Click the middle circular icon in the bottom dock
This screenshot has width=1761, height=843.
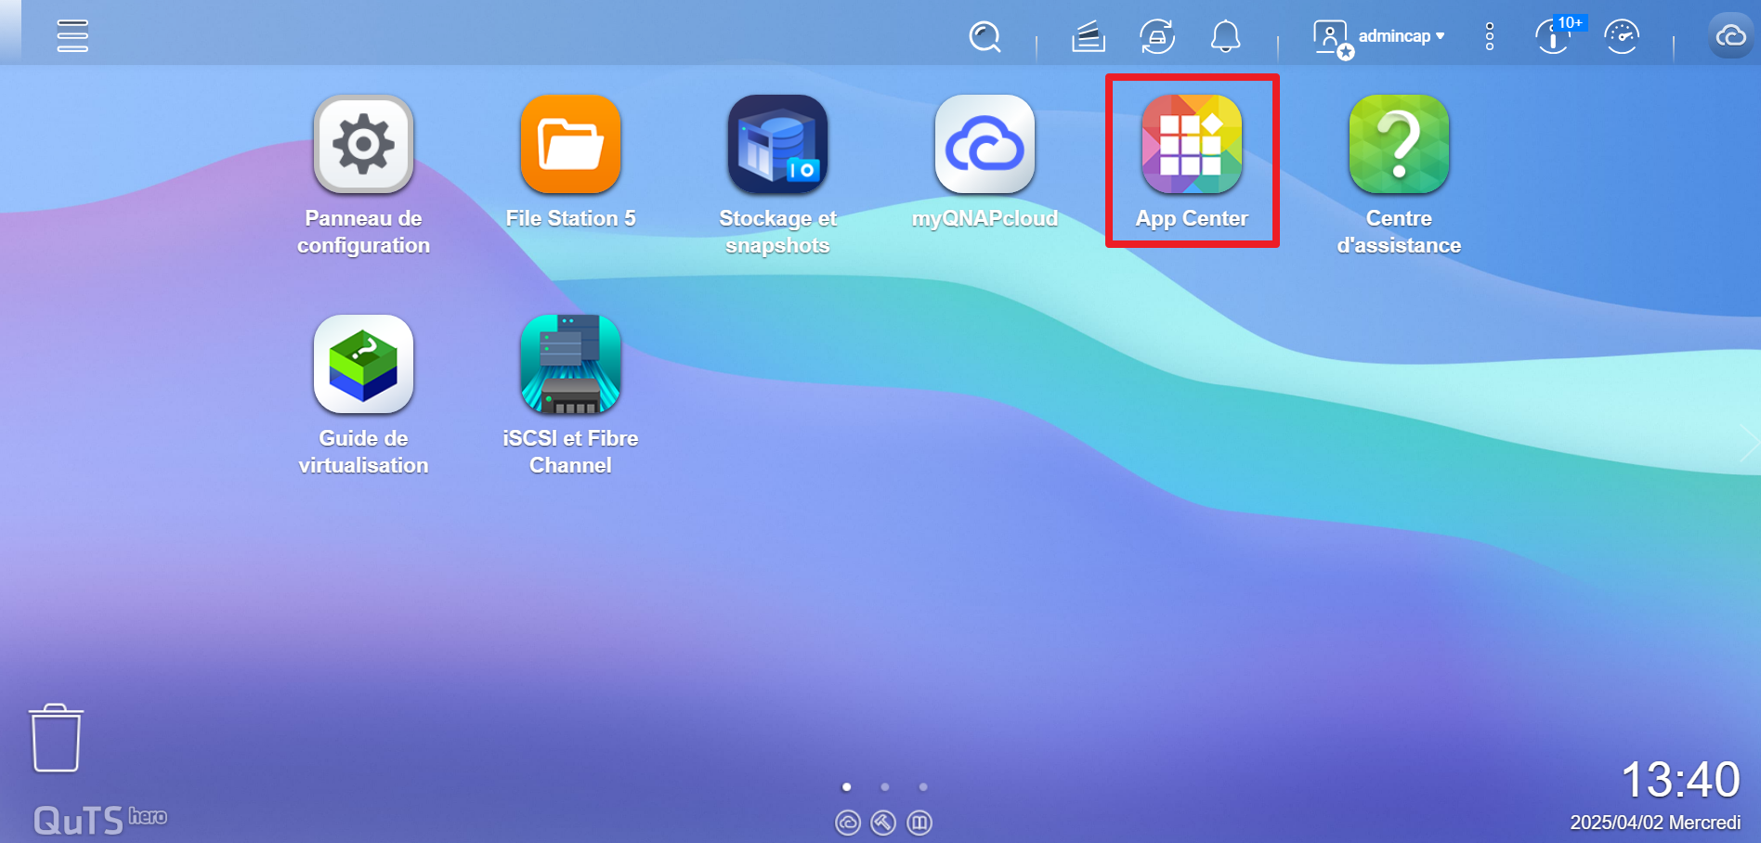coord(883,823)
